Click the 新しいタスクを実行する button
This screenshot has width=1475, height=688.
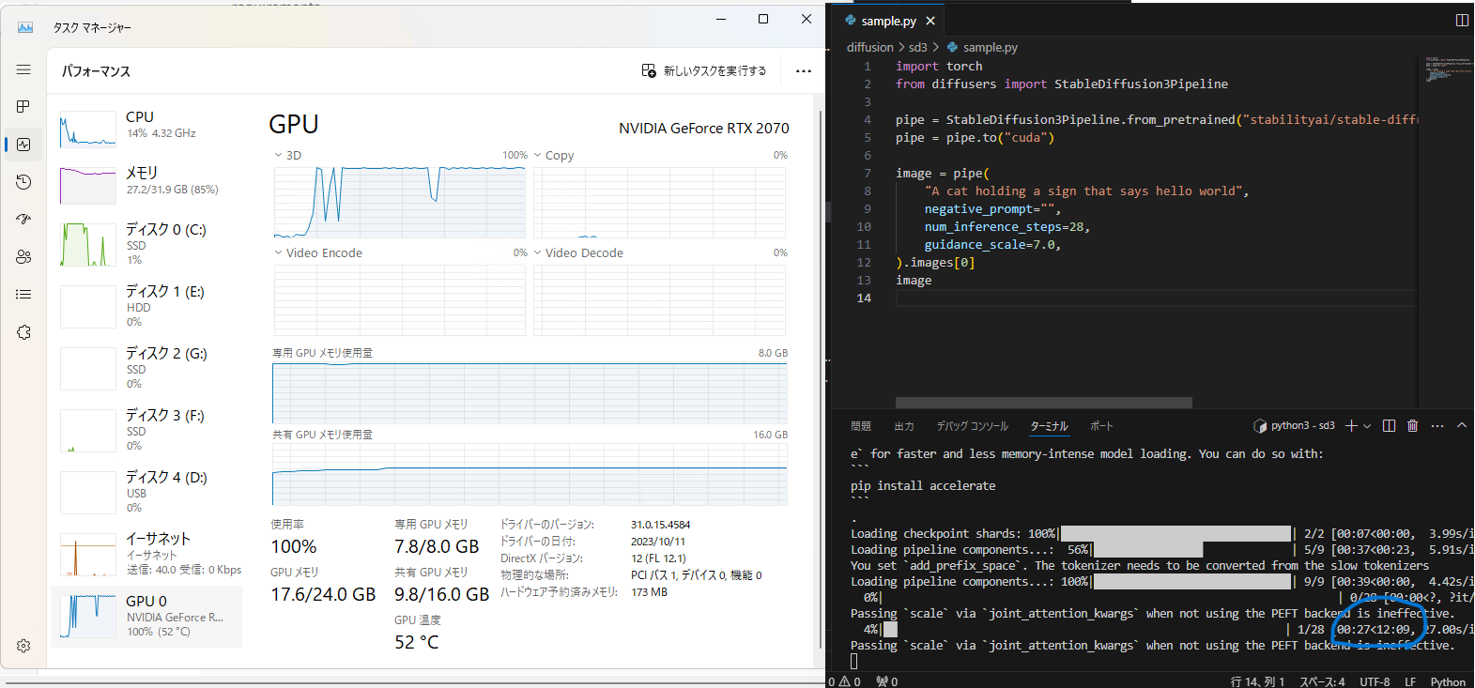pos(703,70)
